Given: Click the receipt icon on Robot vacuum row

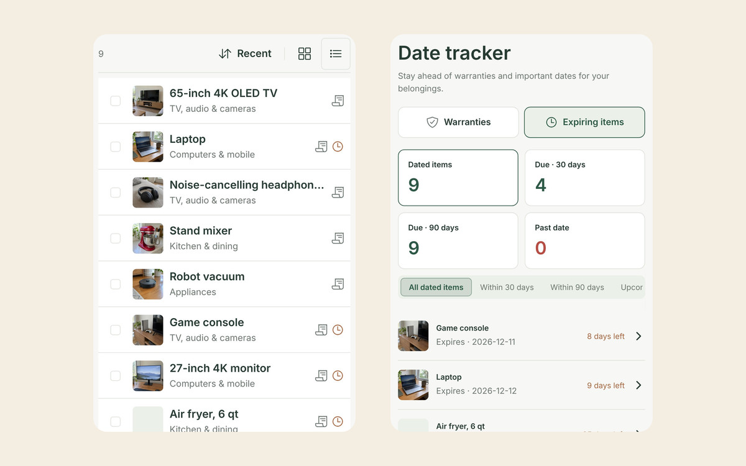Looking at the screenshot, I should (x=338, y=284).
